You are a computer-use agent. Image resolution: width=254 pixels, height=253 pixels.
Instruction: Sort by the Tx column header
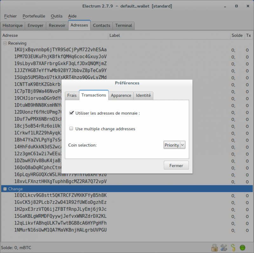click(x=249, y=35)
